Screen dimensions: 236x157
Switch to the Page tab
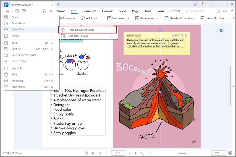pos(135,11)
